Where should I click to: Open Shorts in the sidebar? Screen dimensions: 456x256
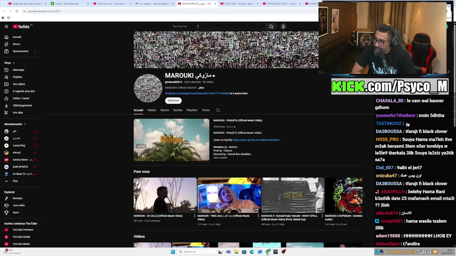[16, 44]
